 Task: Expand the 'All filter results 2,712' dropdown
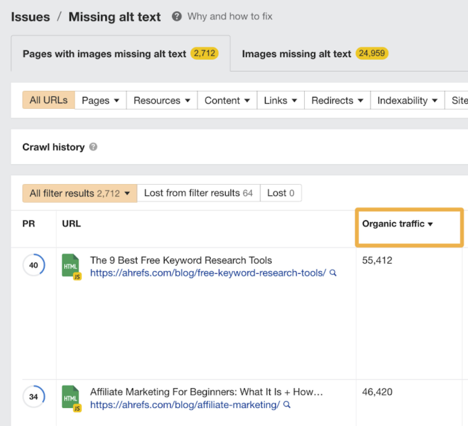[x=79, y=193]
